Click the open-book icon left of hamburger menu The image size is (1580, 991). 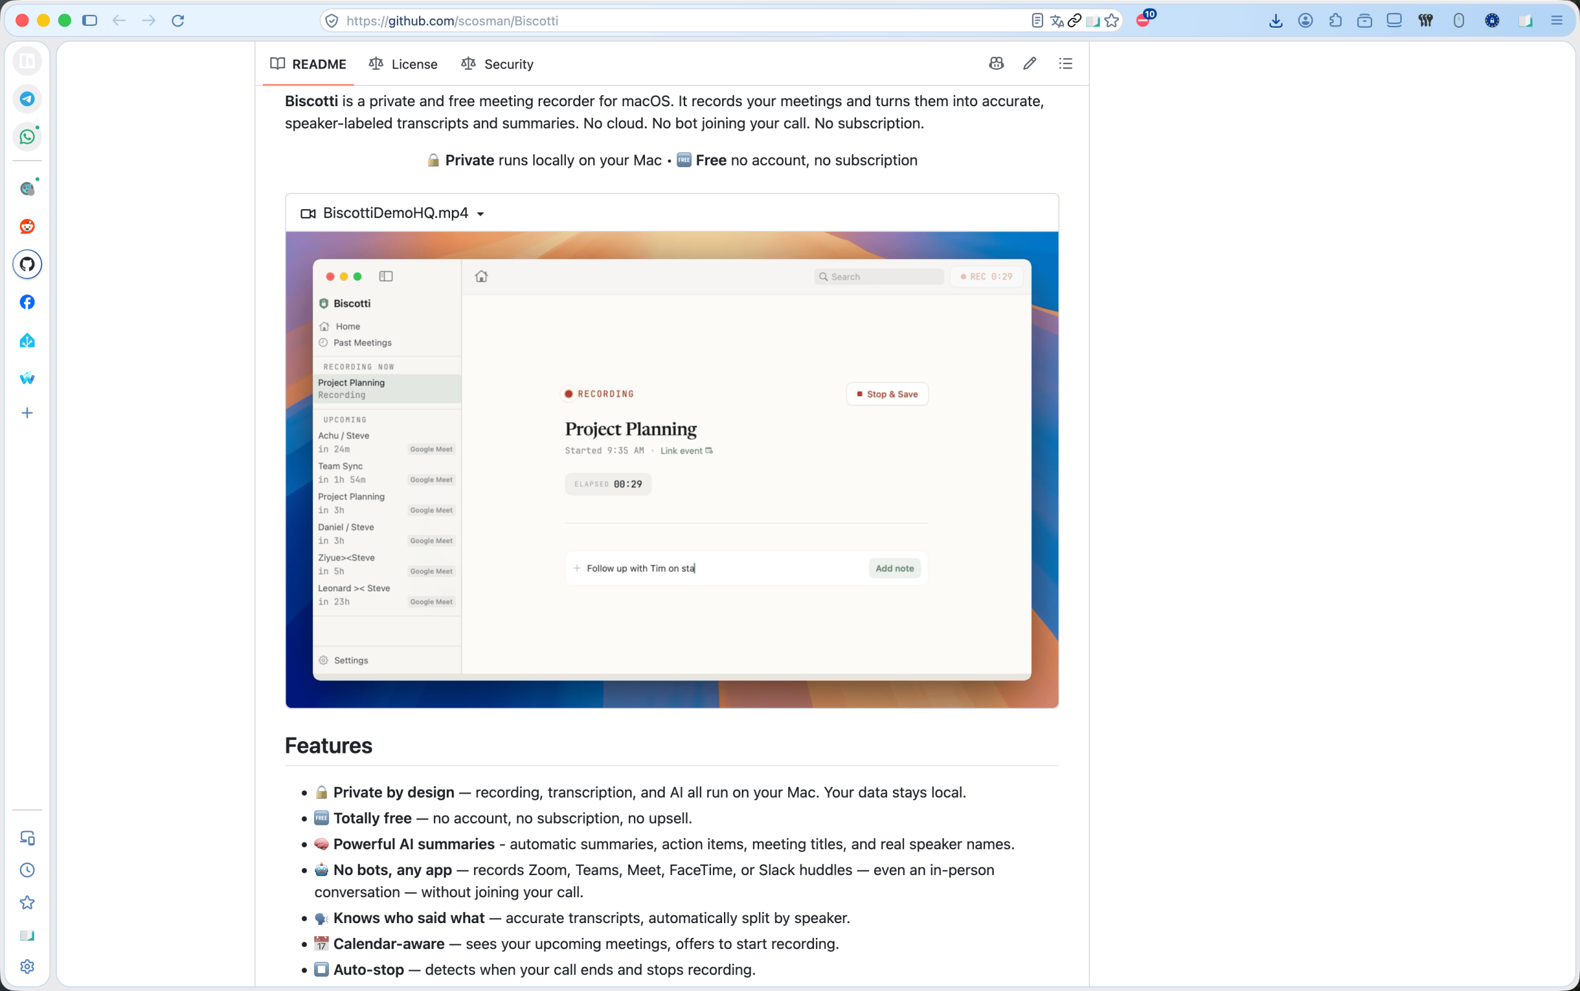(1526, 21)
